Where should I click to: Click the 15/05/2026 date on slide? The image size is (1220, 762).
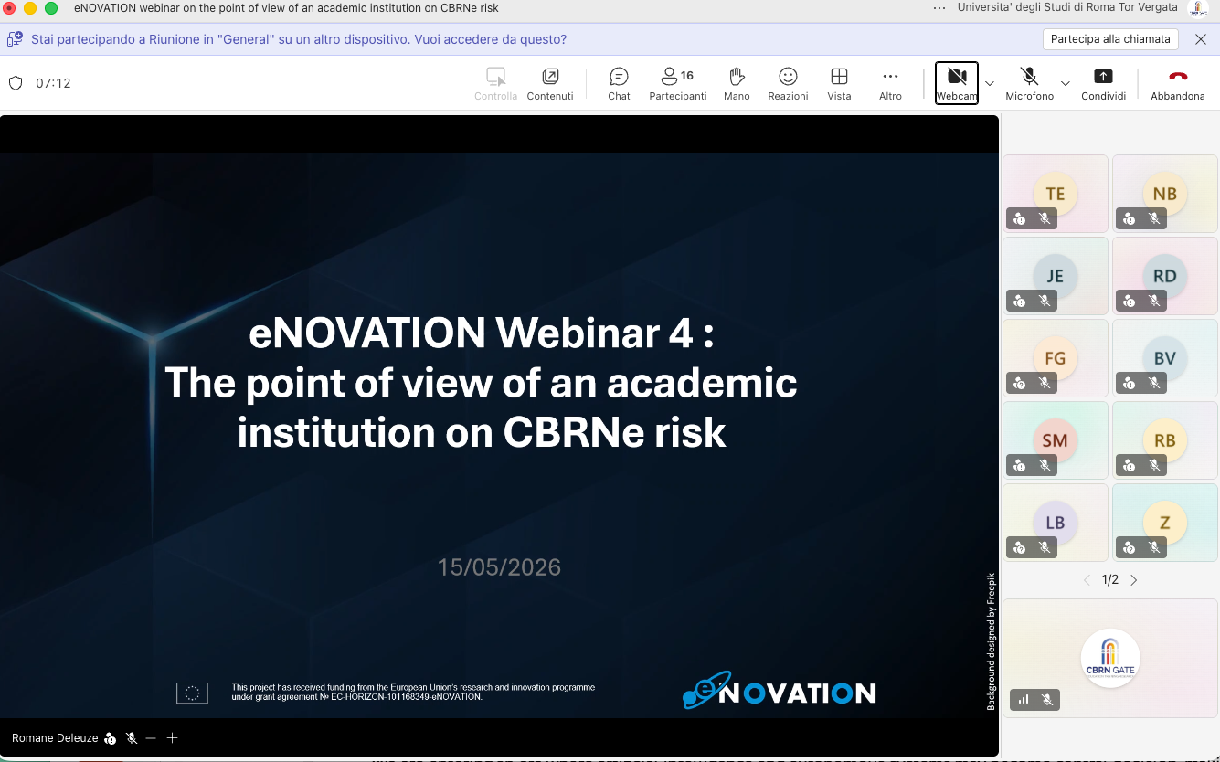499,567
